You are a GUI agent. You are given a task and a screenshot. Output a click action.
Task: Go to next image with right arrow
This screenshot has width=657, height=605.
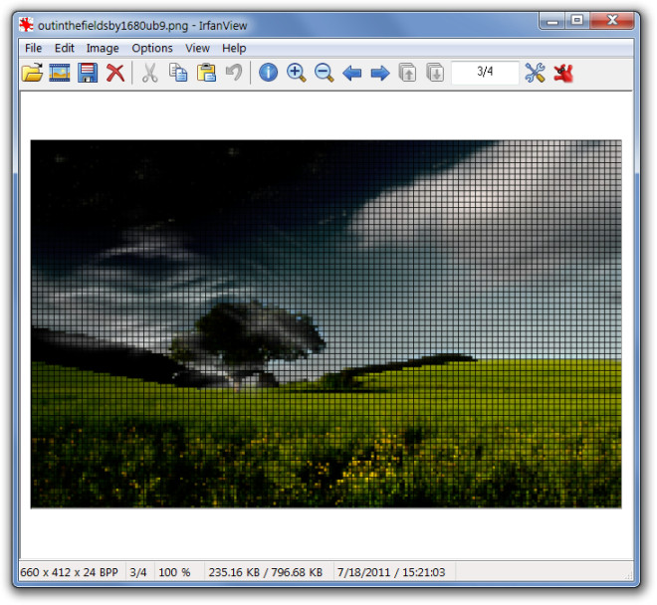[x=380, y=74]
